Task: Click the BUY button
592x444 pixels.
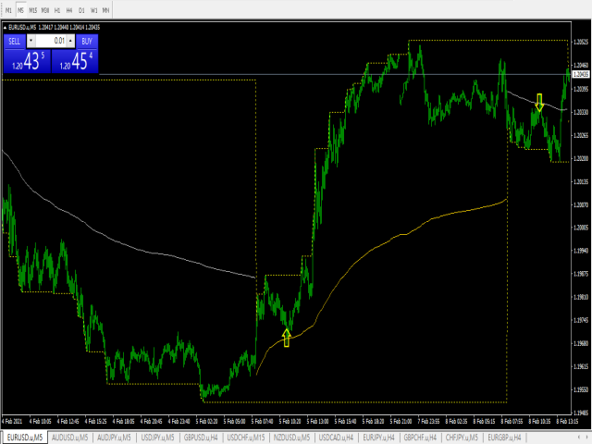Action: coord(87,41)
